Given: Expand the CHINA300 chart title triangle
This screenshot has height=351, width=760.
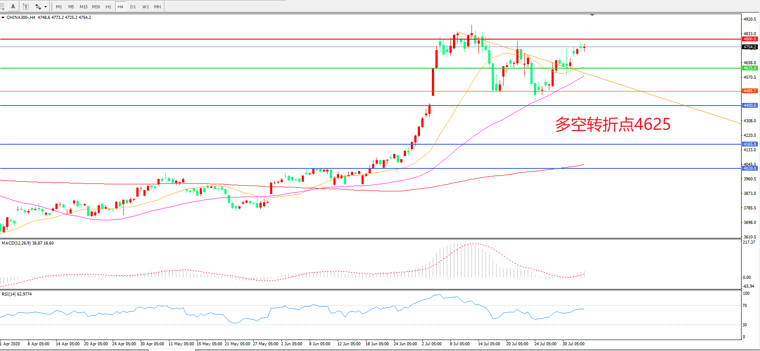Looking at the screenshot, I should click(3, 18).
